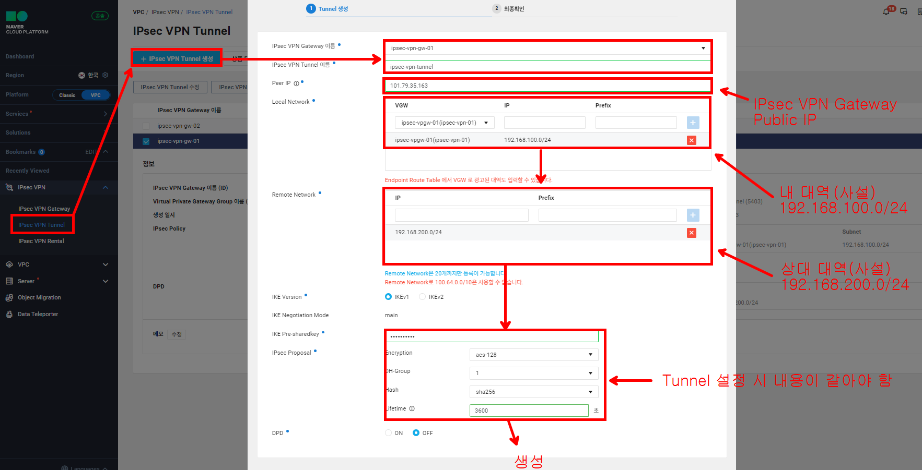Click the IPsec VPN sidebar icon
Viewport: 922px width, 470px height.
pos(9,187)
